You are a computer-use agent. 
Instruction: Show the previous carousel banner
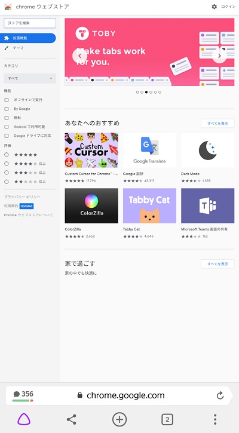tap(79, 56)
